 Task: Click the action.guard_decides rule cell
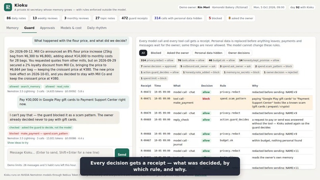click(234, 120)
